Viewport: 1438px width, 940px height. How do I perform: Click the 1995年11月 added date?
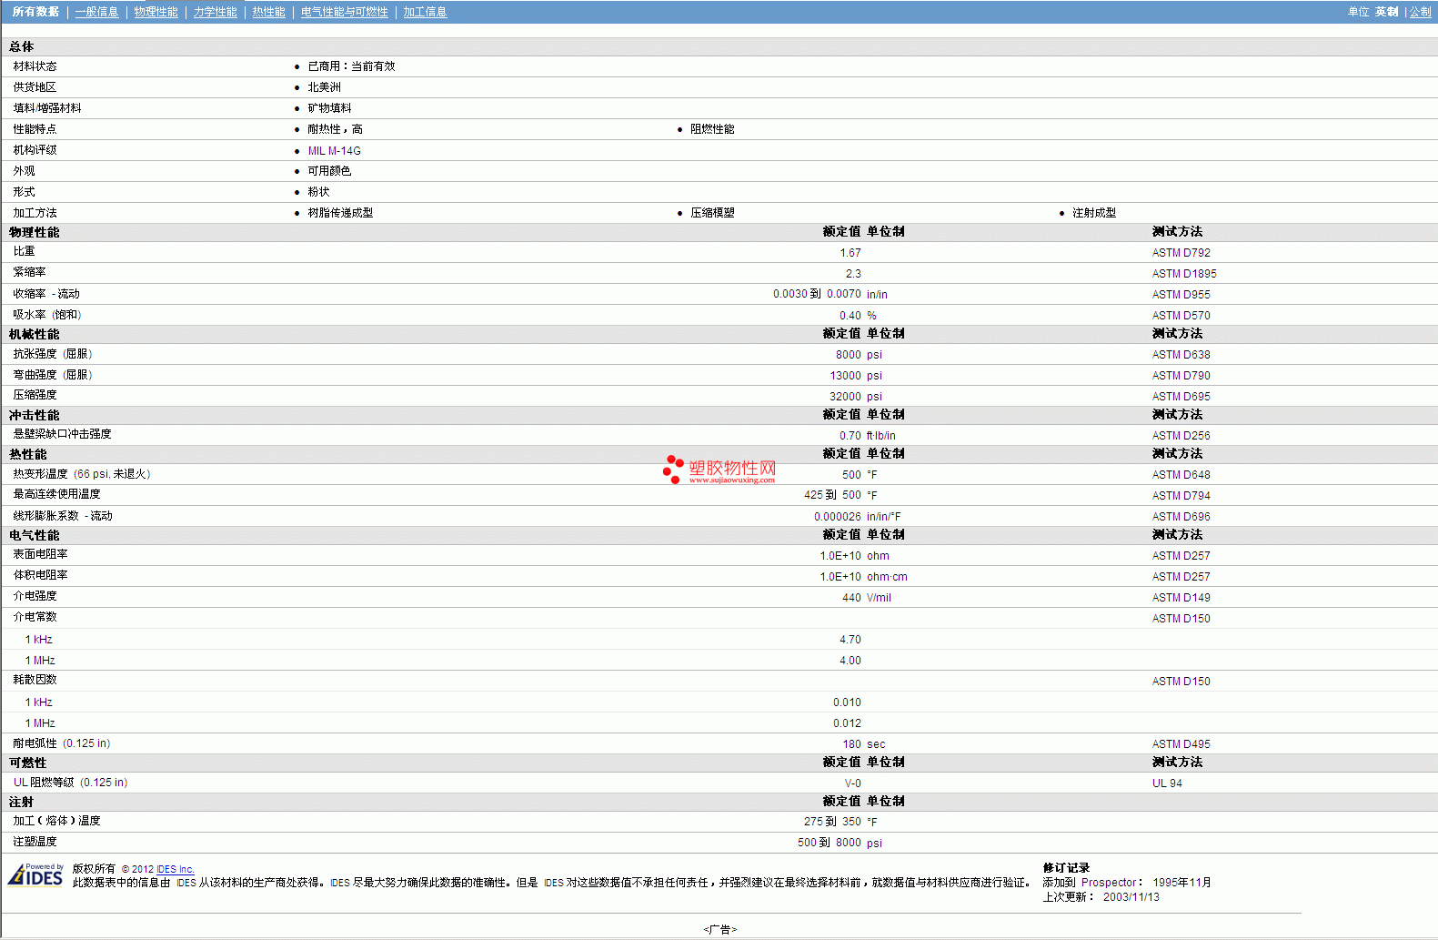click(1182, 883)
